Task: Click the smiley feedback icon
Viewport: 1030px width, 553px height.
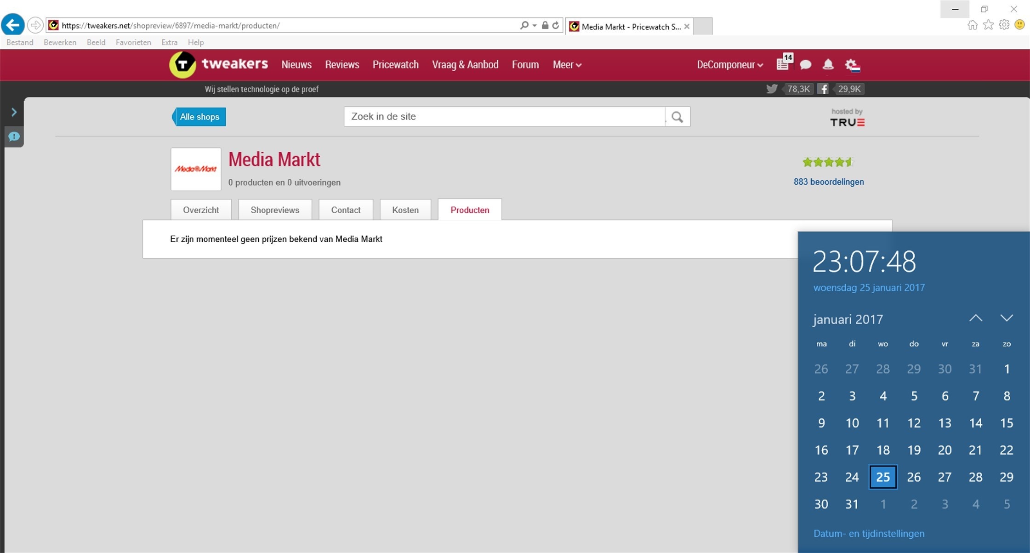Action: click(1019, 25)
